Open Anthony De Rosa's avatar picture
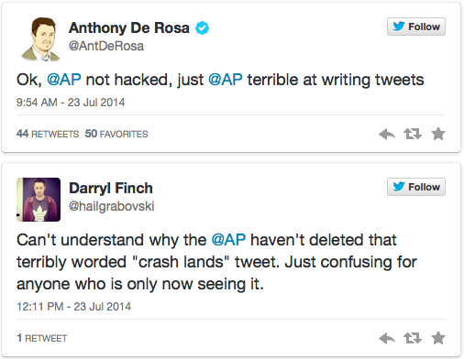 click(40, 39)
